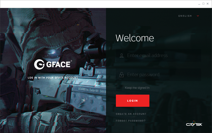212x133 pixels.
Task: Open the ENGLISH language dropdown
Action: [185, 16]
